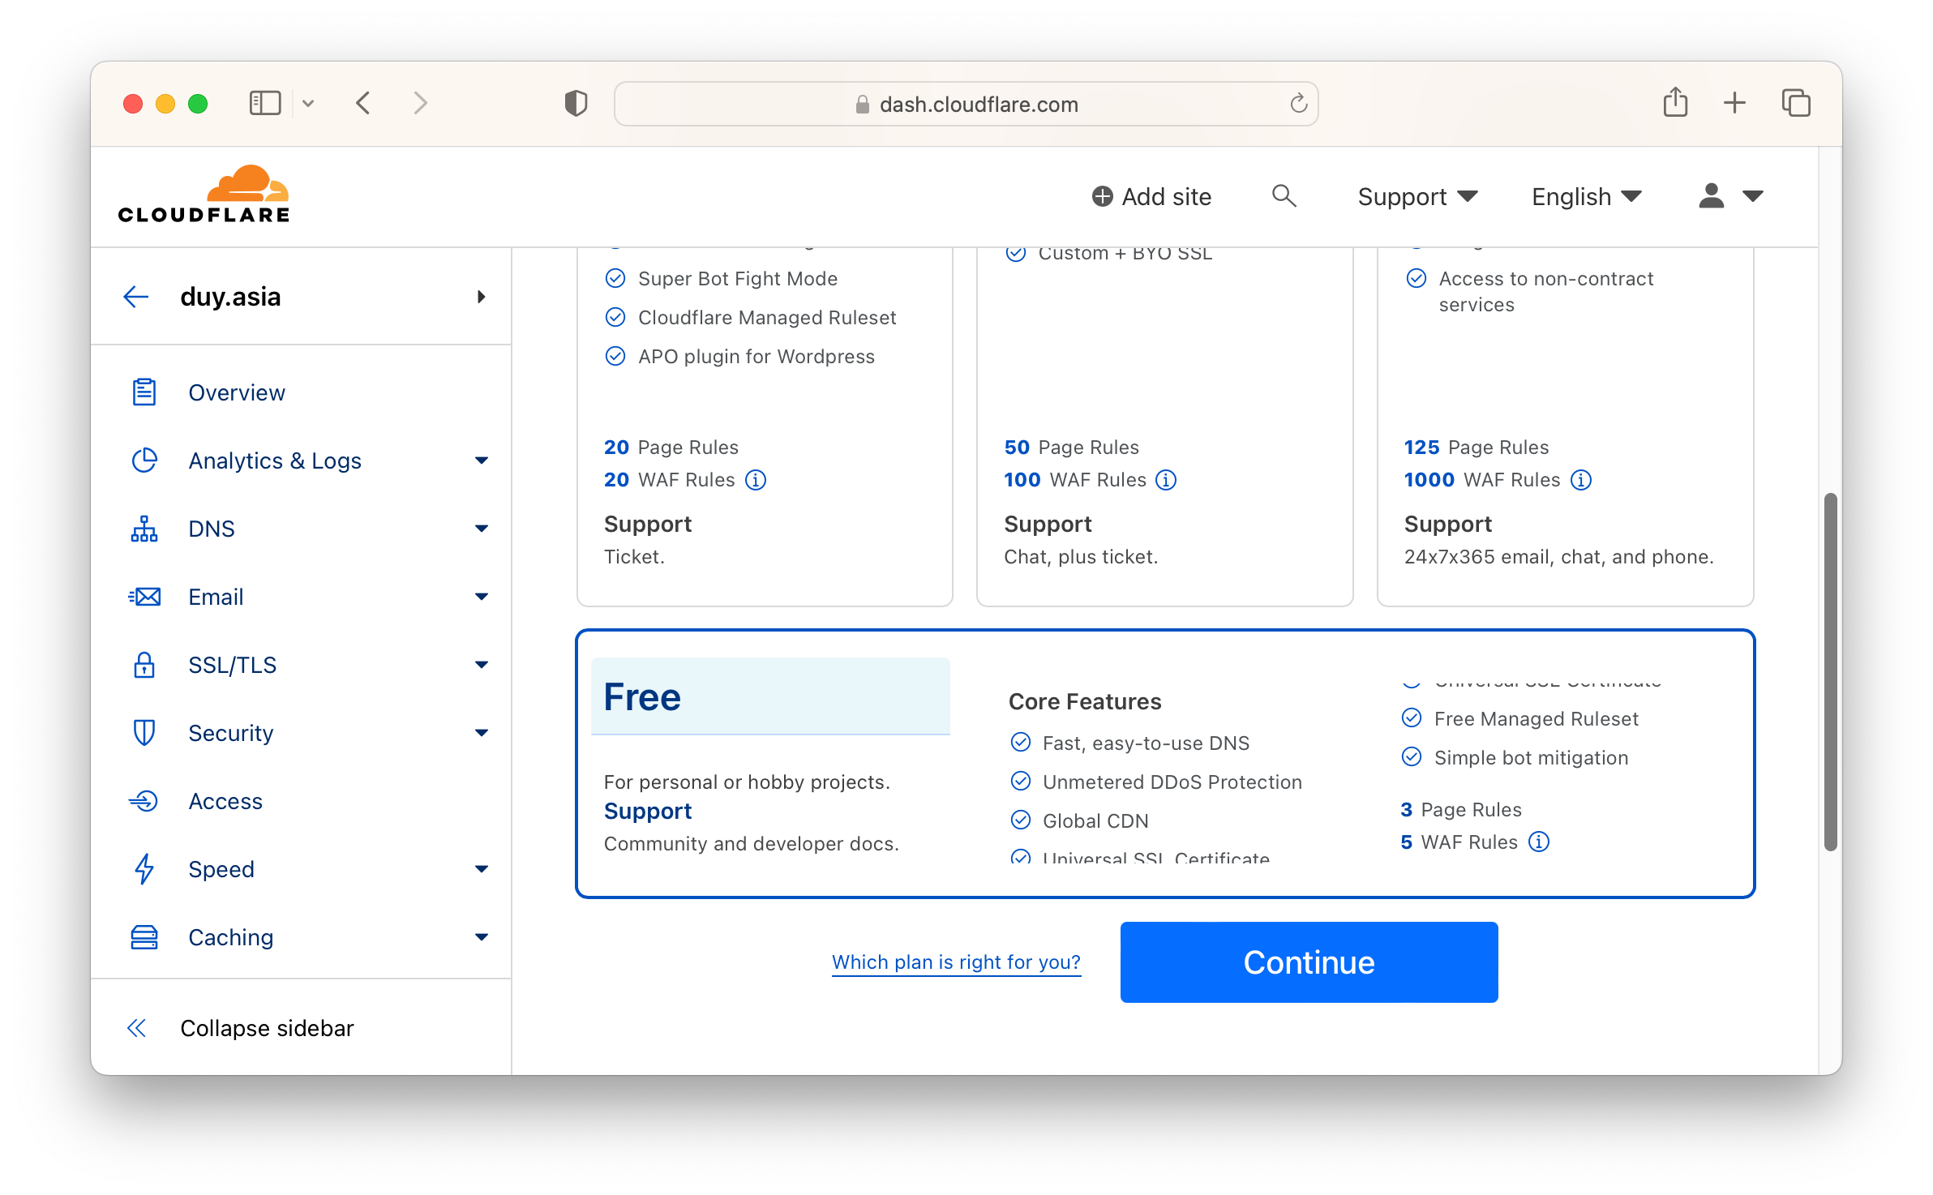Image resolution: width=1933 pixels, height=1195 pixels.
Task: Click the DNS network icon
Action: click(144, 528)
